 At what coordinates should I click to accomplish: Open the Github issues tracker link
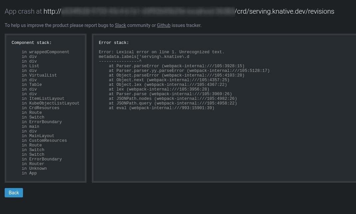(163, 25)
